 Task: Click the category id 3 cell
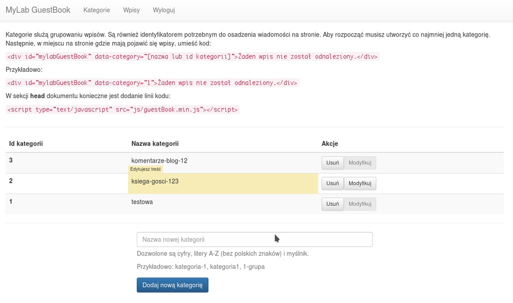11,160
